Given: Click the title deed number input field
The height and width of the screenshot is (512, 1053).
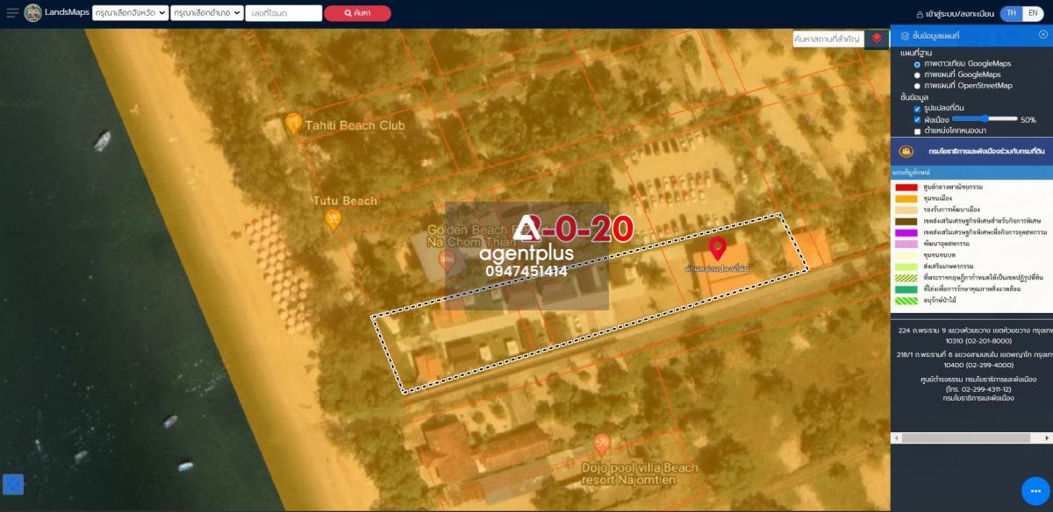Looking at the screenshot, I should point(283,13).
